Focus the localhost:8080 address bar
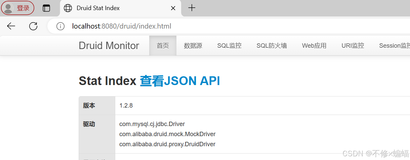Screen dimensions: 410x160 tap(229, 26)
